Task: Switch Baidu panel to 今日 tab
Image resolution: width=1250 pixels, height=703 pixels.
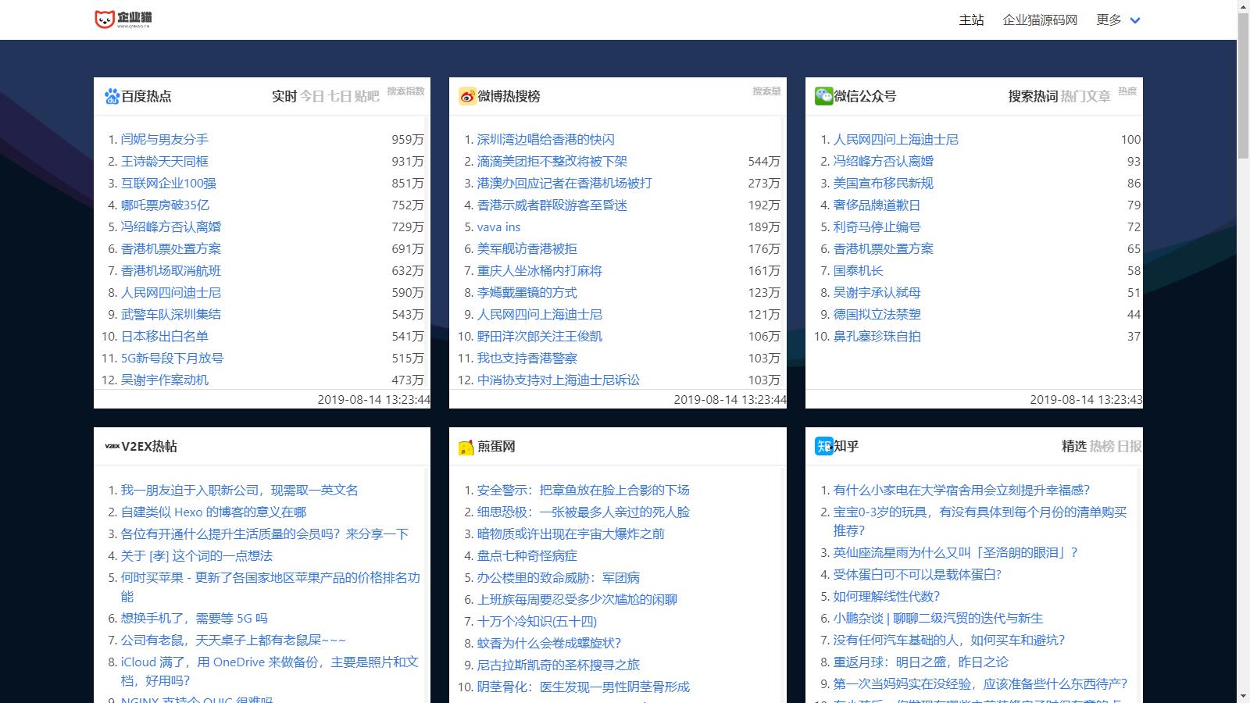Action: click(x=312, y=96)
